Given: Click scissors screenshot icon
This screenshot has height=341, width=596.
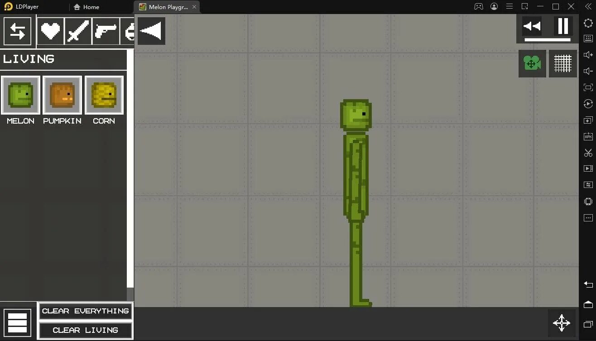Looking at the screenshot, I should click(588, 153).
